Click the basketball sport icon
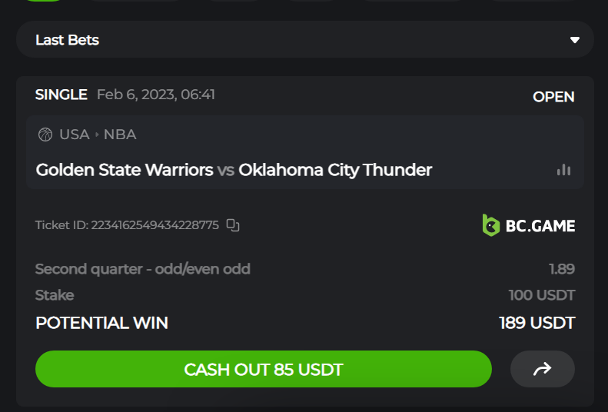This screenshot has width=608, height=412. click(45, 135)
